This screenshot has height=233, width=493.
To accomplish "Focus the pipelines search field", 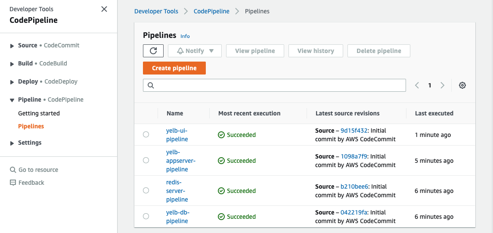I will pos(274,85).
